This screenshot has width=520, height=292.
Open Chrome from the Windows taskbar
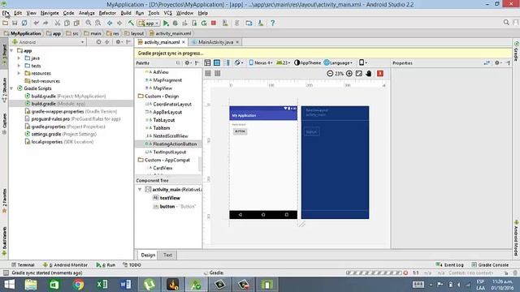coord(78,285)
